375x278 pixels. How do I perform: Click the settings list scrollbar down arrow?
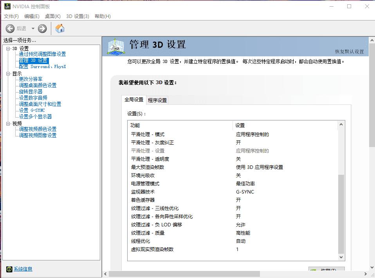(x=341, y=257)
